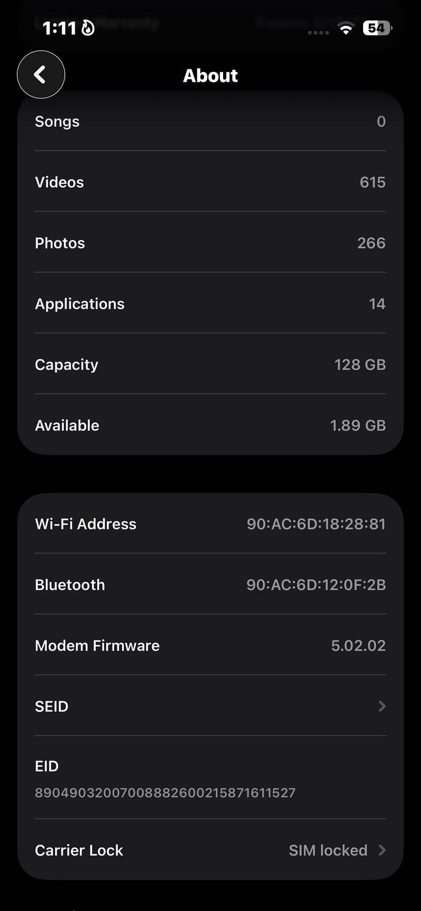Tap the Videos count 615
The width and height of the screenshot is (421, 911).
coord(373,182)
